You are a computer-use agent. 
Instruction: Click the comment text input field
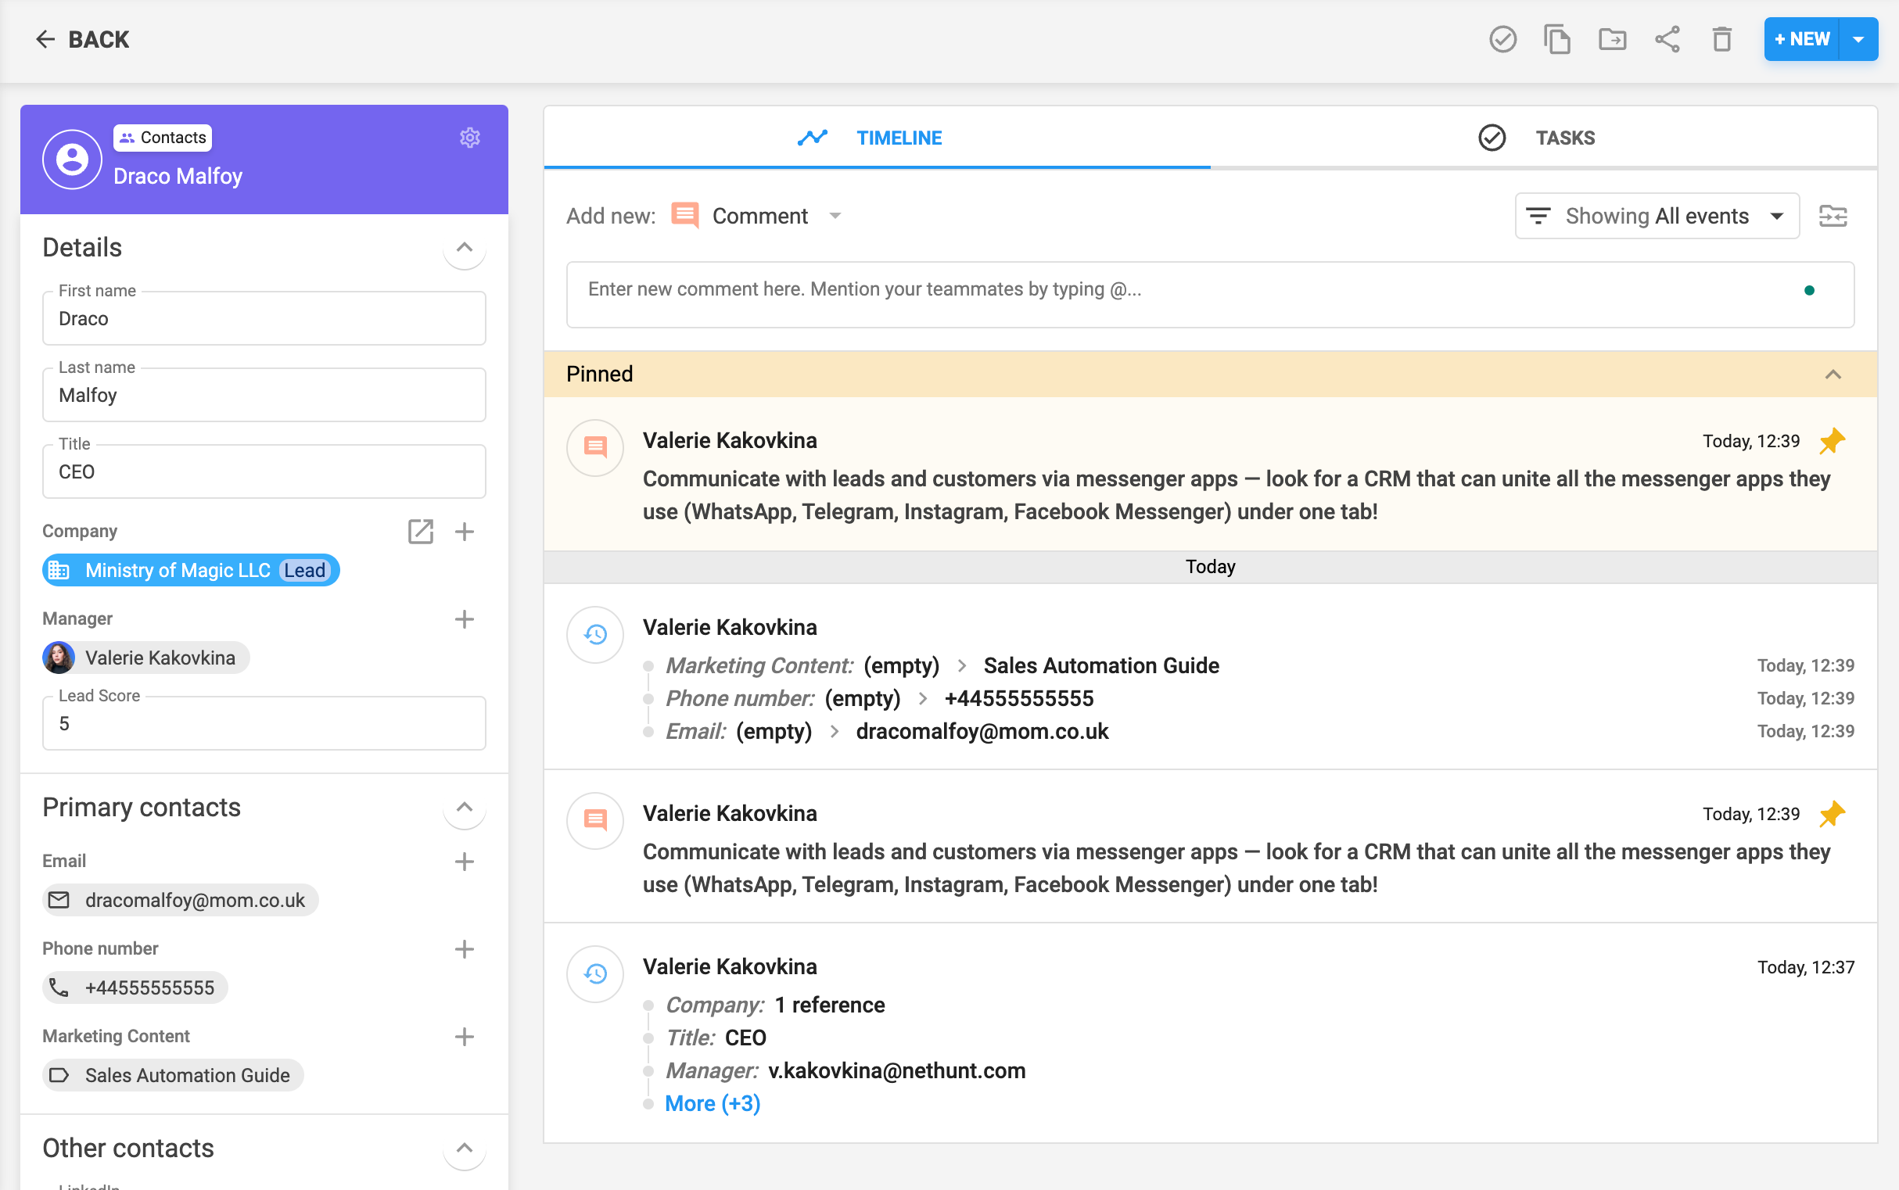pyautogui.click(x=1211, y=288)
